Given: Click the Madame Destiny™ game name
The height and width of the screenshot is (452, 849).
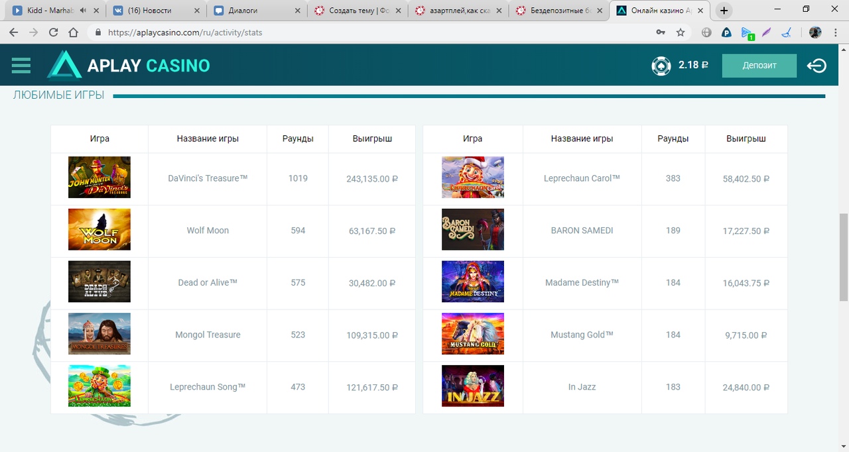Looking at the screenshot, I should click(582, 282).
